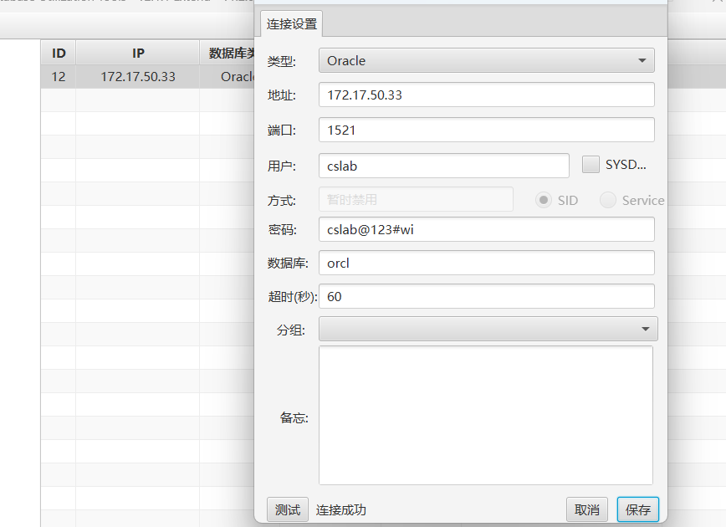Click the 超时(秒) field showing 60
726x527 pixels.
point(486,296)
